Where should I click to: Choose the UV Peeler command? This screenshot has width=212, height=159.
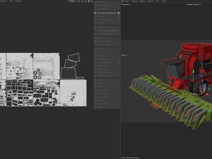pyautogui.click(x=107, y=27)
